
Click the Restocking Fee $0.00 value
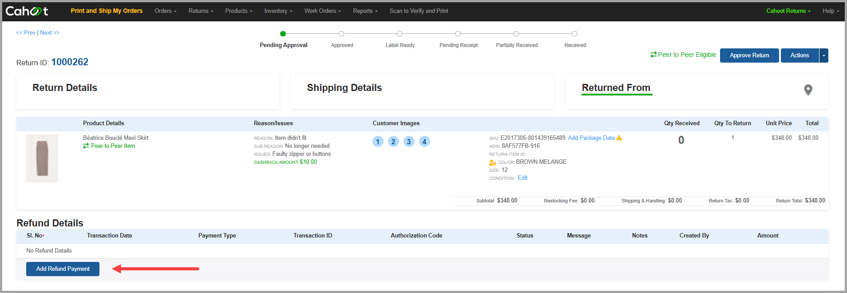587,201
